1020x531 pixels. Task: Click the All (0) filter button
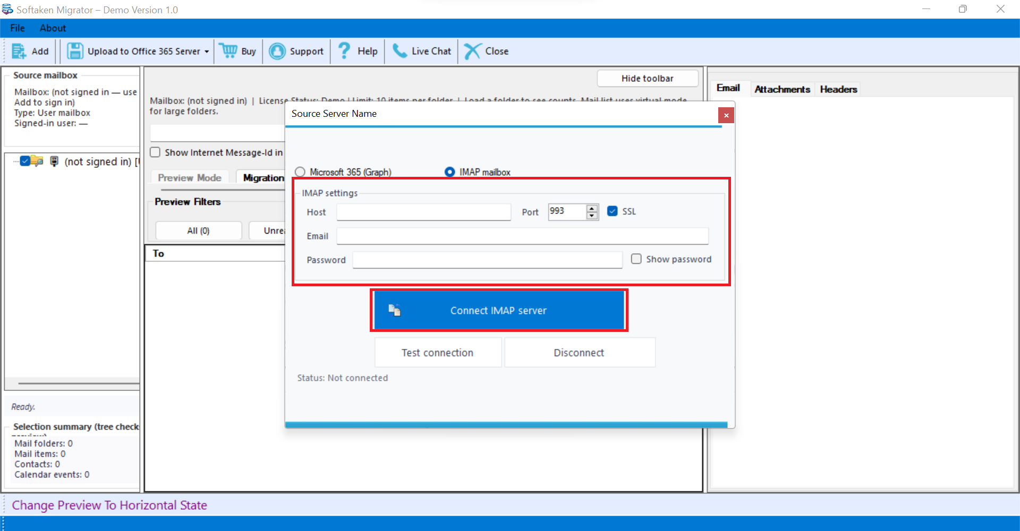click(198, 230)
